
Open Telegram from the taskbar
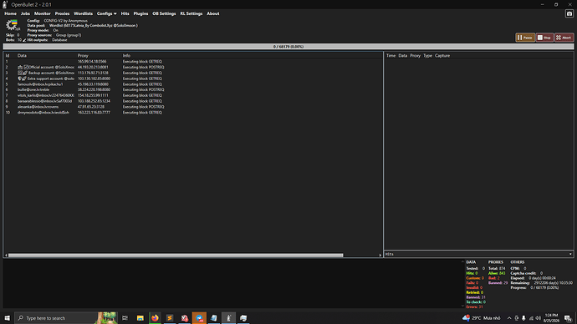pyautogui.click(x=199, y=318)
